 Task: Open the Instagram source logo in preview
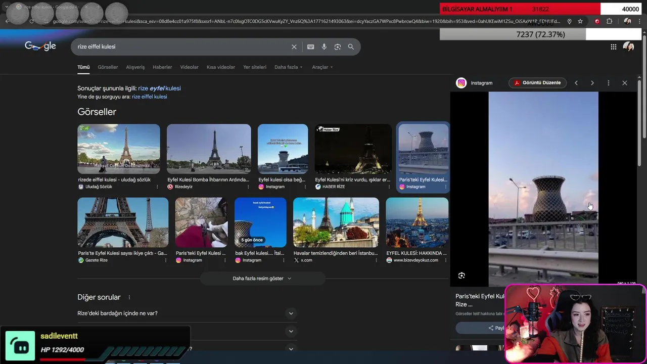pyautogui.click(x=461, y=83)
